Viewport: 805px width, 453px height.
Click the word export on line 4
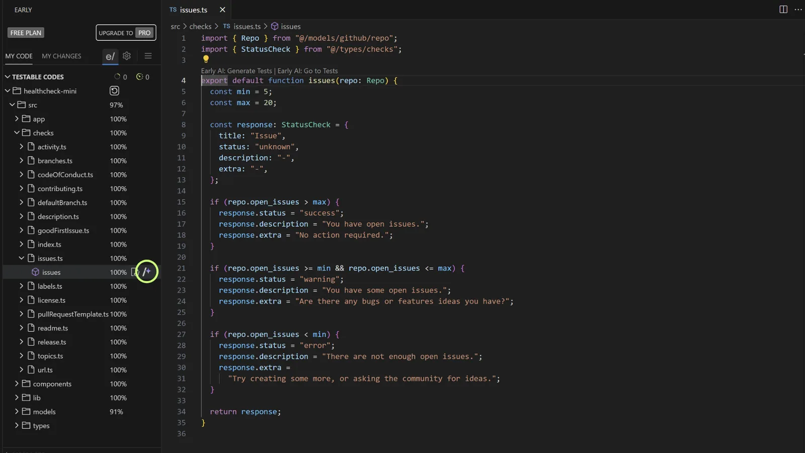point(214,81)
